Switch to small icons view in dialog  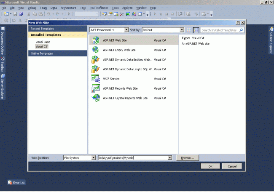coord(189,30)
